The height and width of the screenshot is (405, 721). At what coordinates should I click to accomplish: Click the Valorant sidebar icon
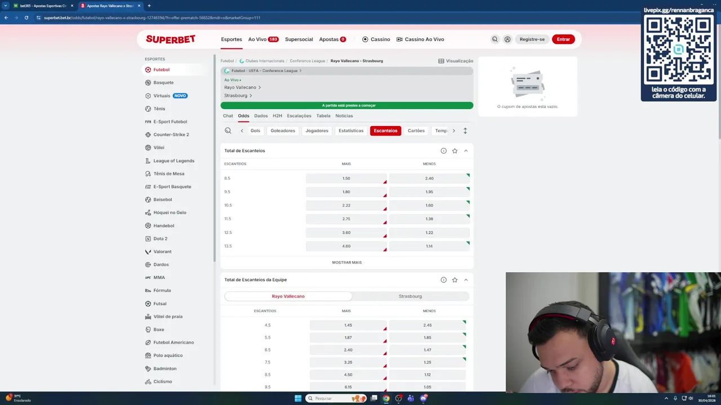(148, 251)
